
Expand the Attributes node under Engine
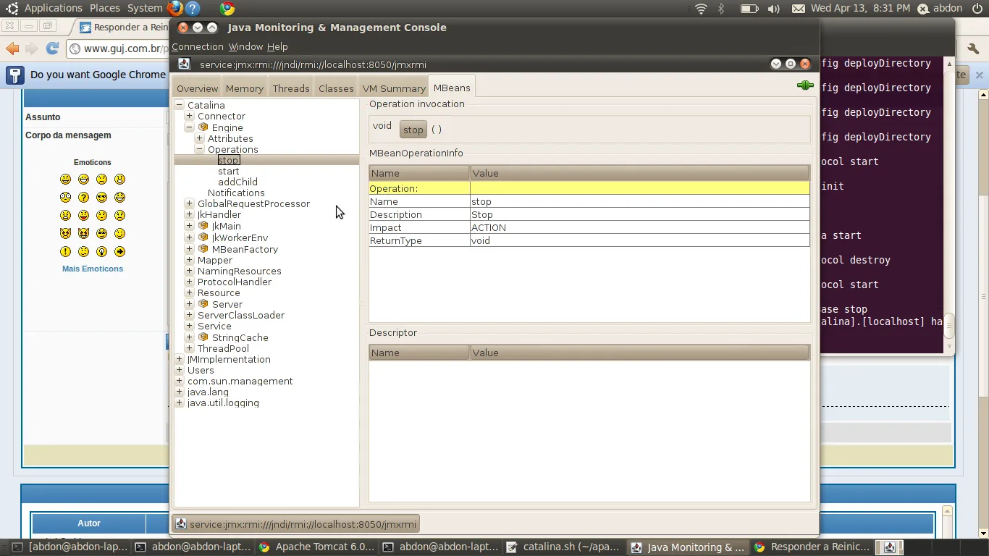[199, 138]
